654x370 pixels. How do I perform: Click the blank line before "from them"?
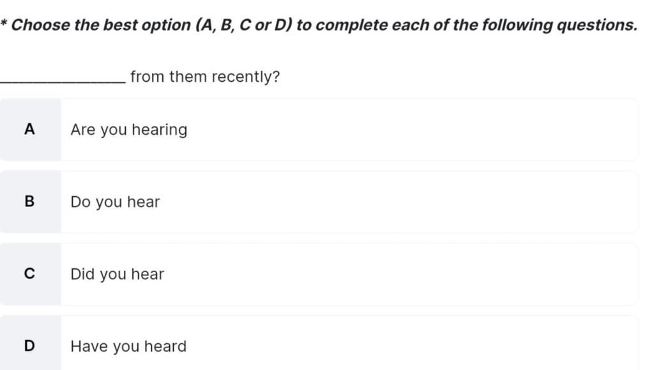point(63,77)
